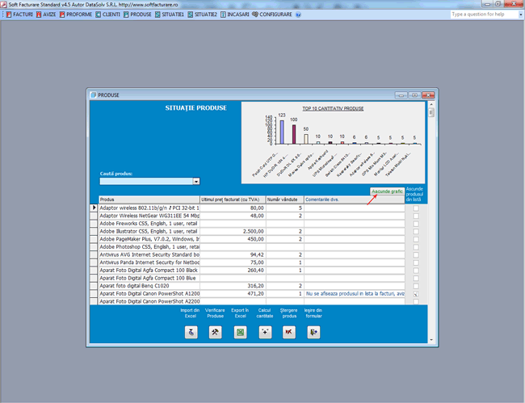This screenshot has height=403, width=525.
Task: Open the SITUATII2 menu
Action: point(202,15)
